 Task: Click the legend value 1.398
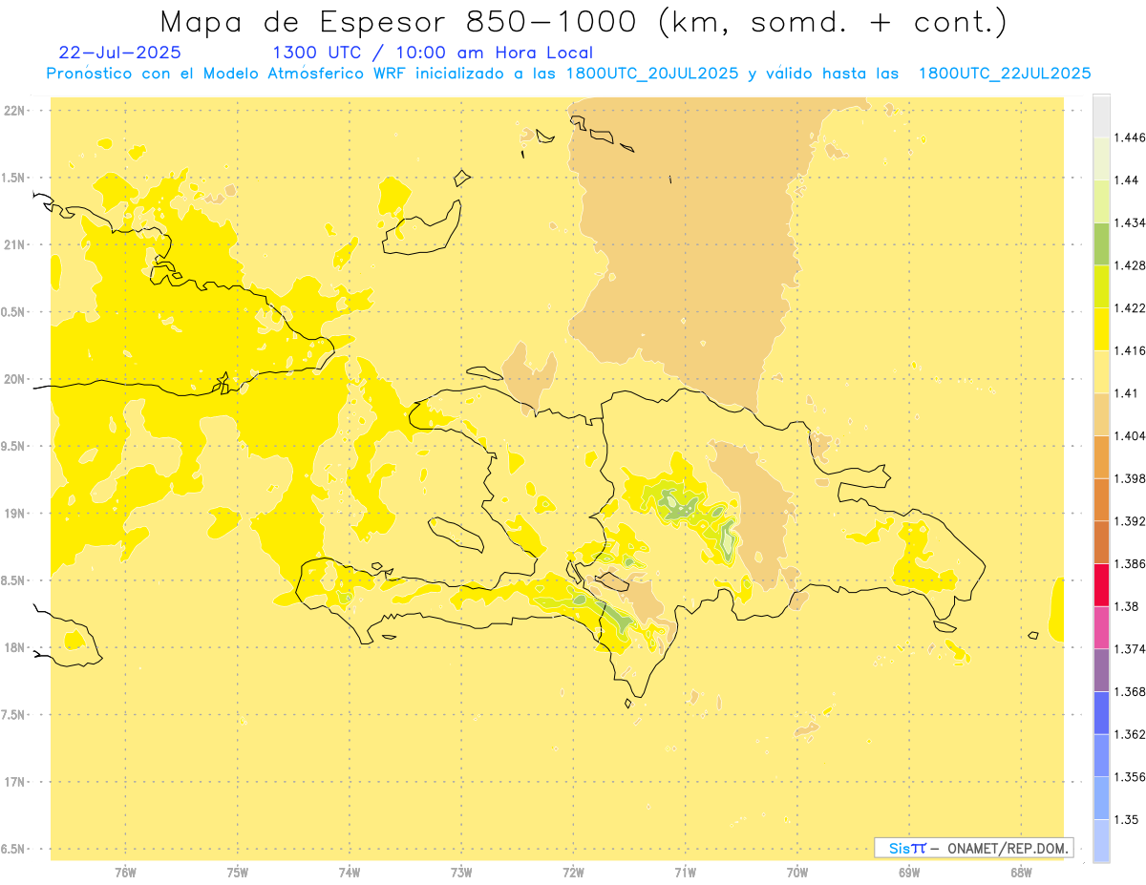pos(1129,478)
